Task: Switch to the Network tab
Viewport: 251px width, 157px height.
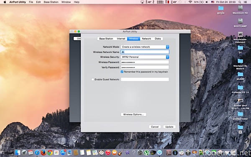Action: click(x=146, y=39)
